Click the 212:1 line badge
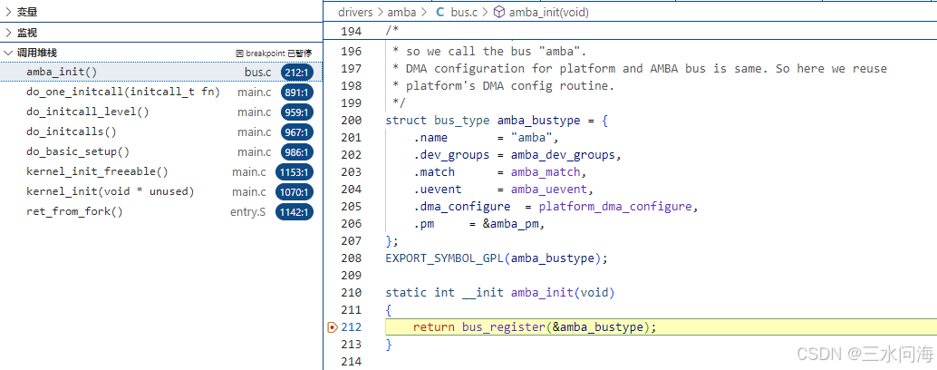This screenshot has width=937, height=370. pos(297,73)
